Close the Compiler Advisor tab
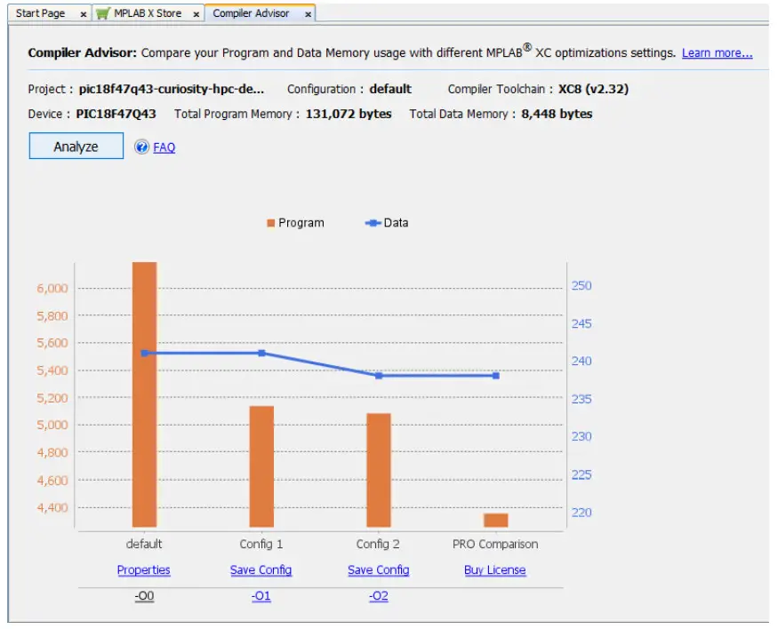This screenshot has width=778, height=629. click(x=309, y=14)
